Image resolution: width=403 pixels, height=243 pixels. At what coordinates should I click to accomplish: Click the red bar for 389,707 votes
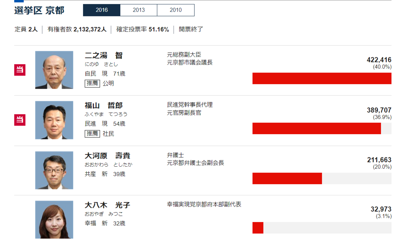317,129
